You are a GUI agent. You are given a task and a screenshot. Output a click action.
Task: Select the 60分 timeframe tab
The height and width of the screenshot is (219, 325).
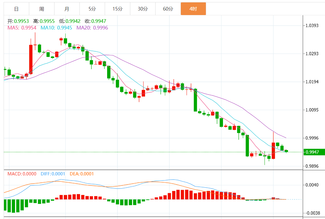[168, 9]
